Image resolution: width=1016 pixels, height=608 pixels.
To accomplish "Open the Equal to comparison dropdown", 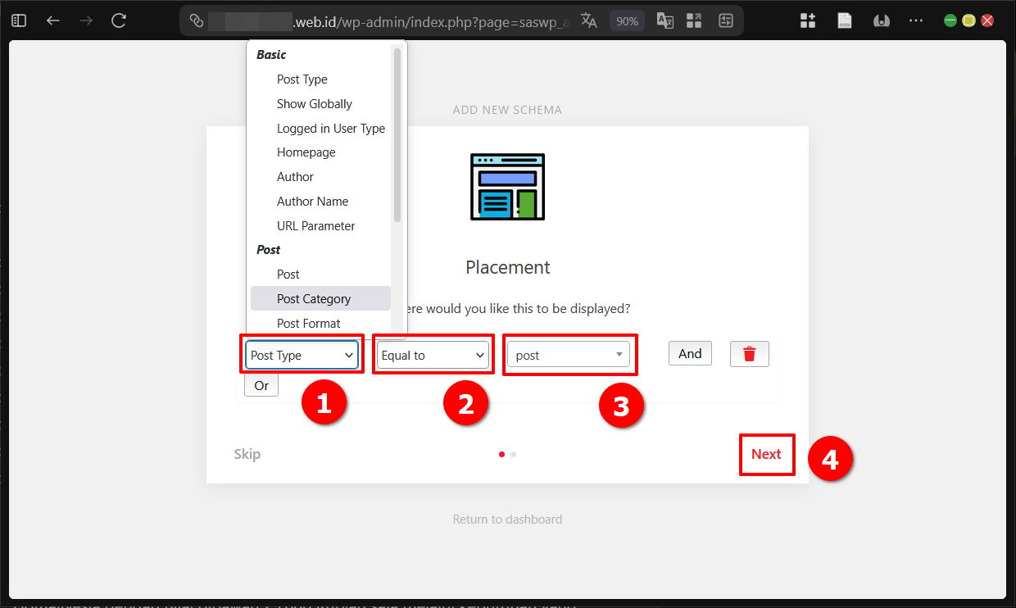I will point(433,354).
